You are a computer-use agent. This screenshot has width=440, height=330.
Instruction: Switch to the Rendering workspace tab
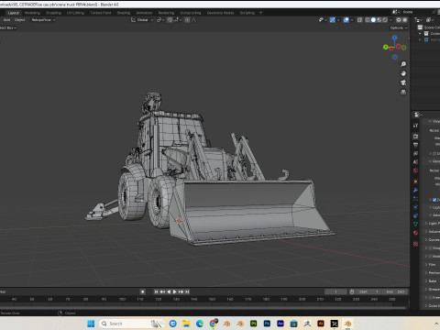pos(166,13)
